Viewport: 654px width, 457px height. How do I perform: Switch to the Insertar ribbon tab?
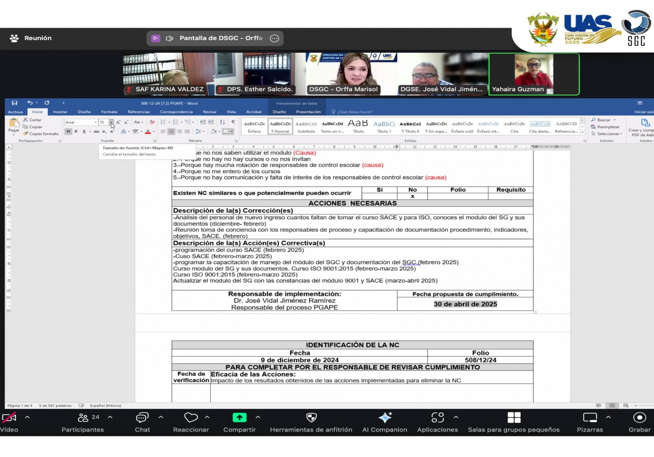[60, 112]
